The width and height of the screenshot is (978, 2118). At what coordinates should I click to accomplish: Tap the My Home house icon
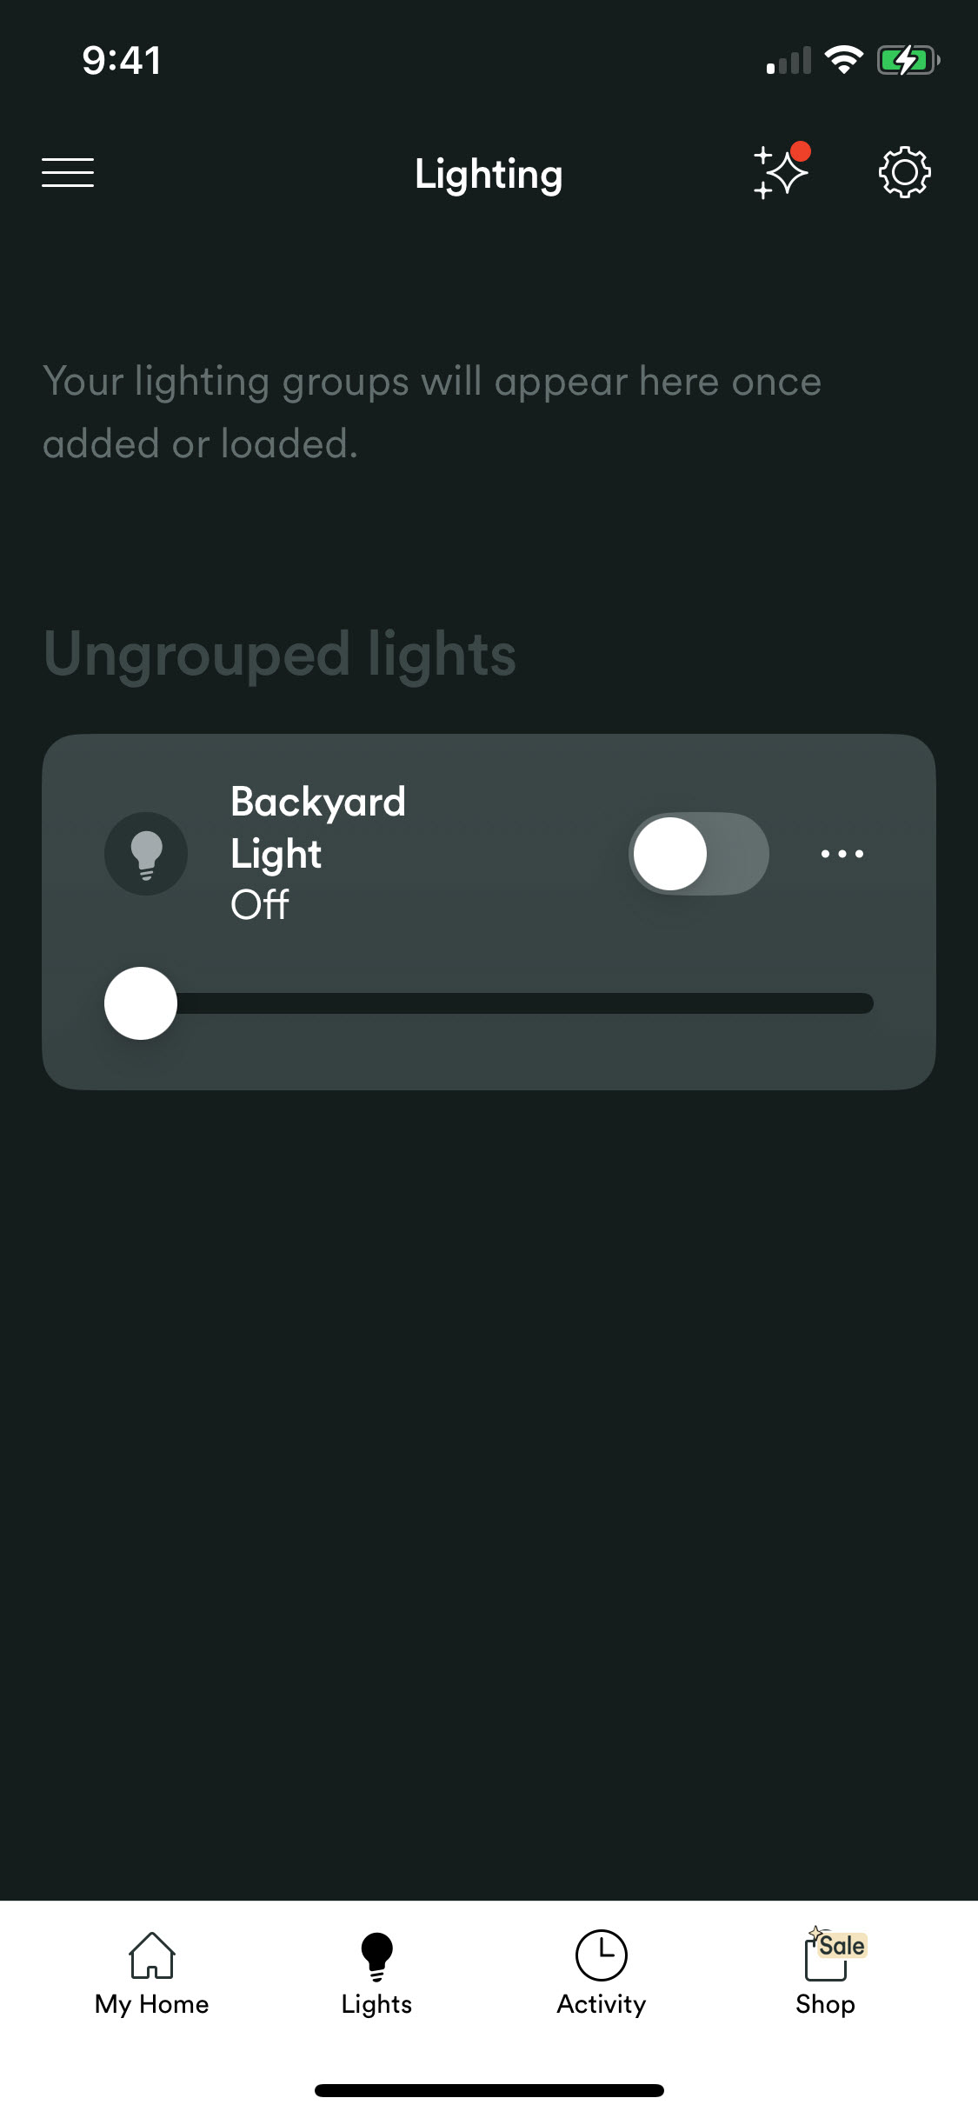pyautogui.click(x=152, y=1955)
